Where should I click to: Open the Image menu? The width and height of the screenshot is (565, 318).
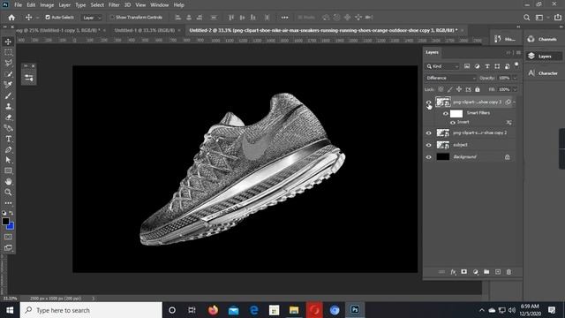click(x=47, y=5)
